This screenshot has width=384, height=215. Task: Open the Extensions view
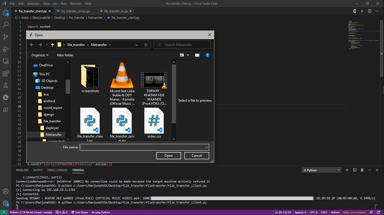[6, 73]
